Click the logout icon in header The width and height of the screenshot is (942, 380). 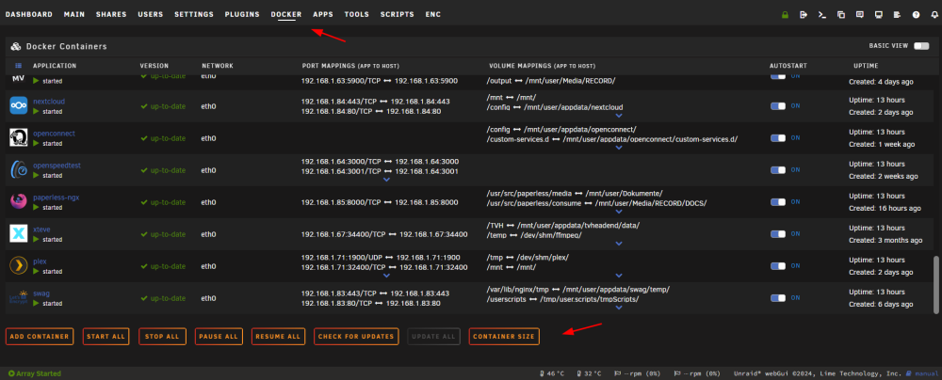[x=804, y=15]
